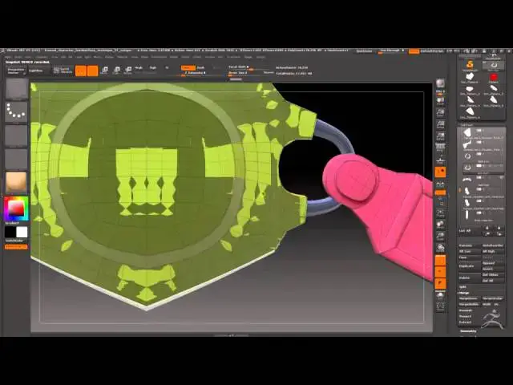Viewport: 513px width, 385px height.
Task: Click the List All button
Action: click(x=470, y=231)
